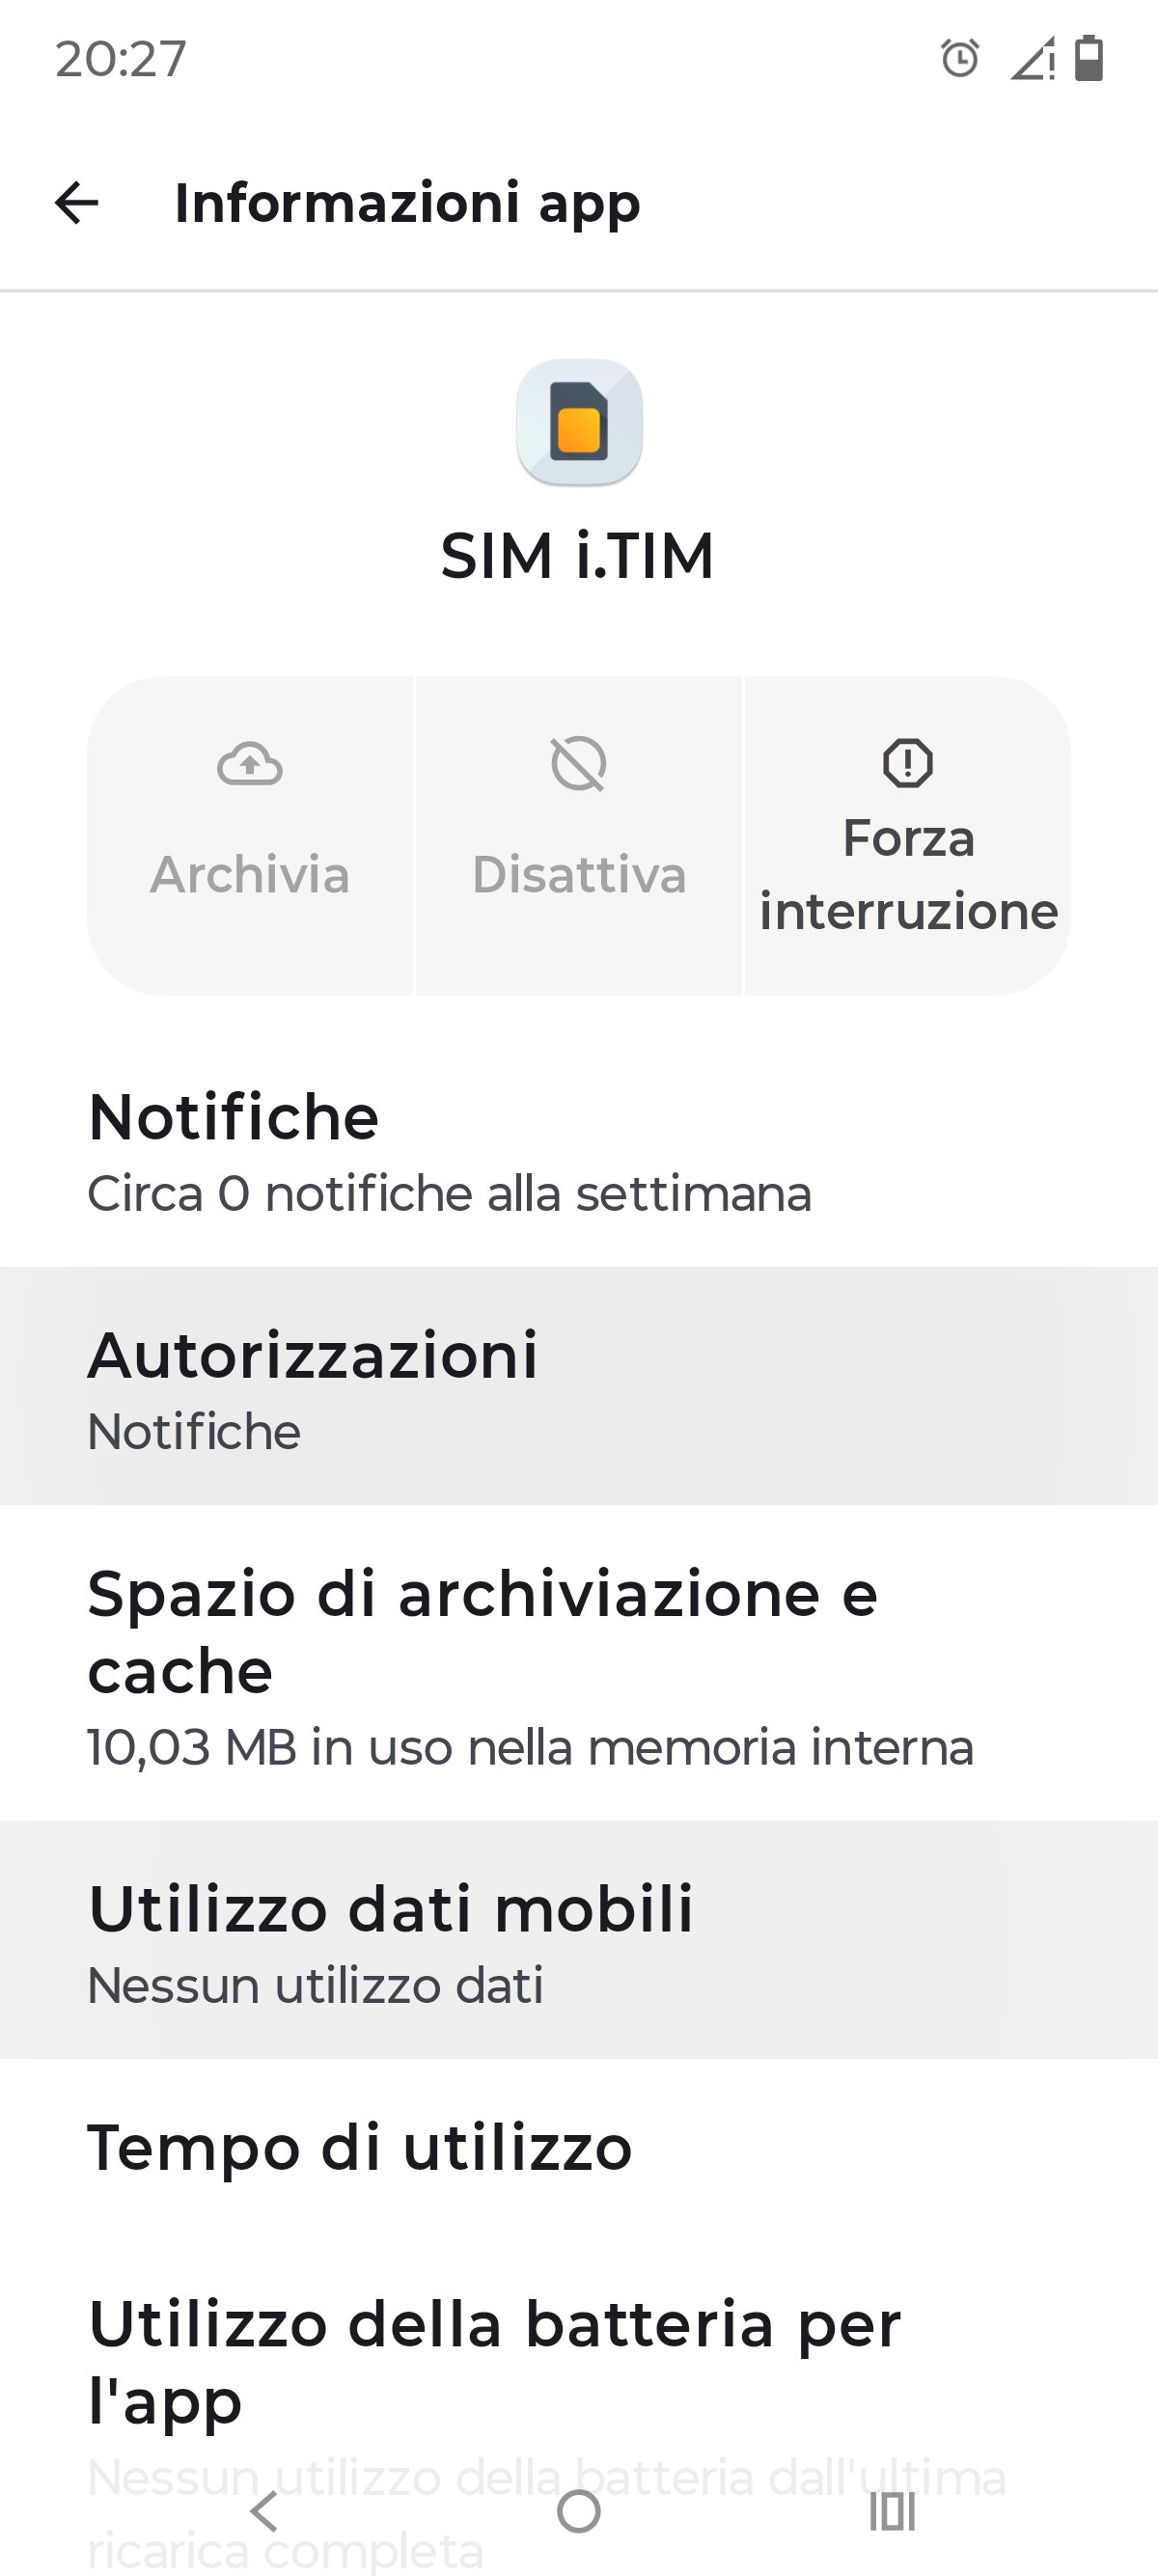The image size is (1158, 2576).
Task: Tap the SIM i.TIM app icon
Action: tap(579, 422)
